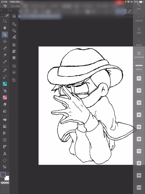Open the 3D cube with gear icon

click(14, 31)
